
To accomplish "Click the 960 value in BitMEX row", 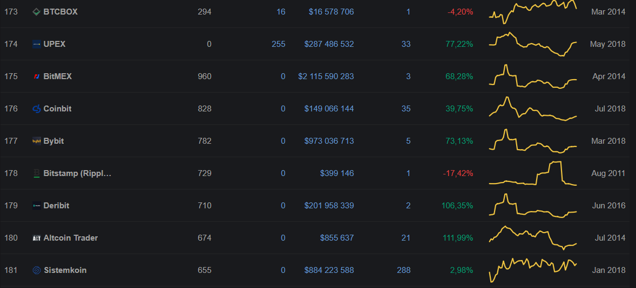I will [205, 76].
